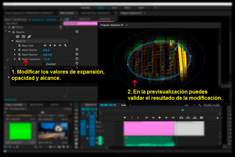Screen dimensions: 235x157
Task: Click the Program monitor timecode 00;00;10;10
Action: point(108,105)
